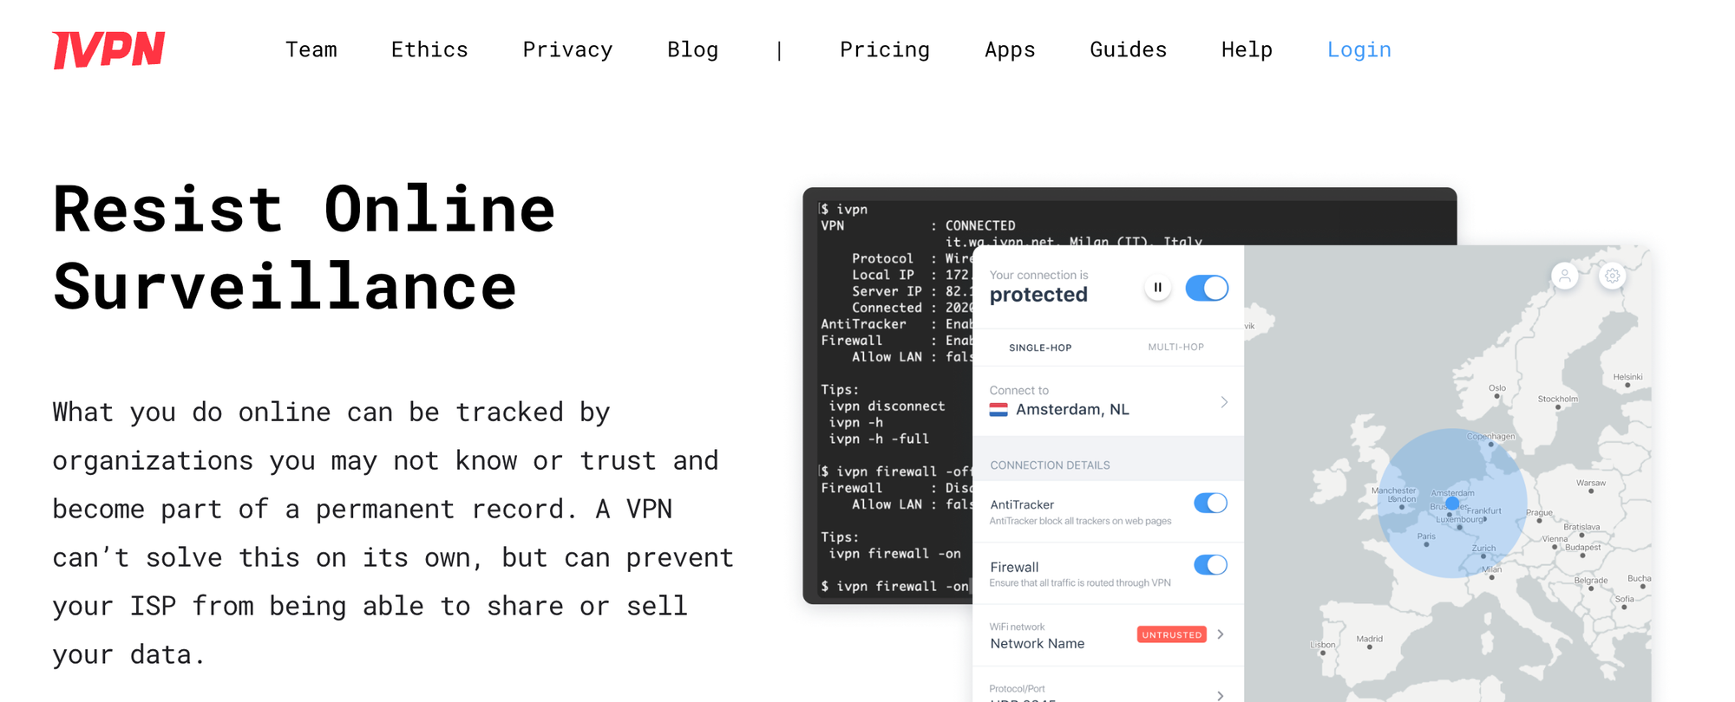This screenshot has width=1735, height=702.
Task: Expand the Protocol/Port chevron
Action: [1221, 695]
